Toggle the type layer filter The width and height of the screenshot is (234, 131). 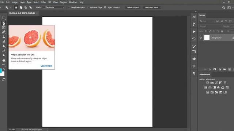[x=226, y=21]
